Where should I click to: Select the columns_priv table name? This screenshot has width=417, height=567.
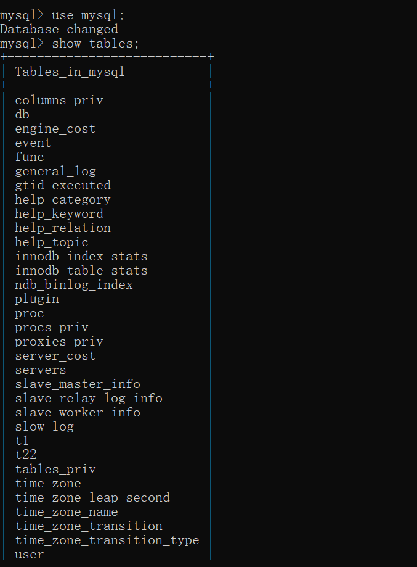coord(59,100)
